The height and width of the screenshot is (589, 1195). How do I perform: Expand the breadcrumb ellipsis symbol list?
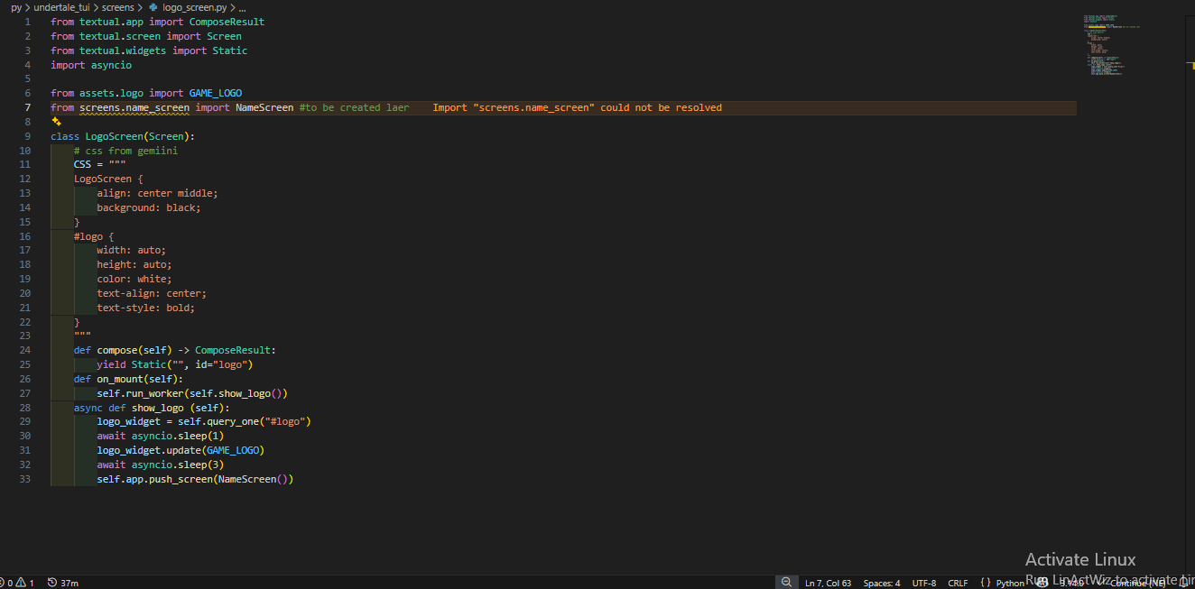242,7
